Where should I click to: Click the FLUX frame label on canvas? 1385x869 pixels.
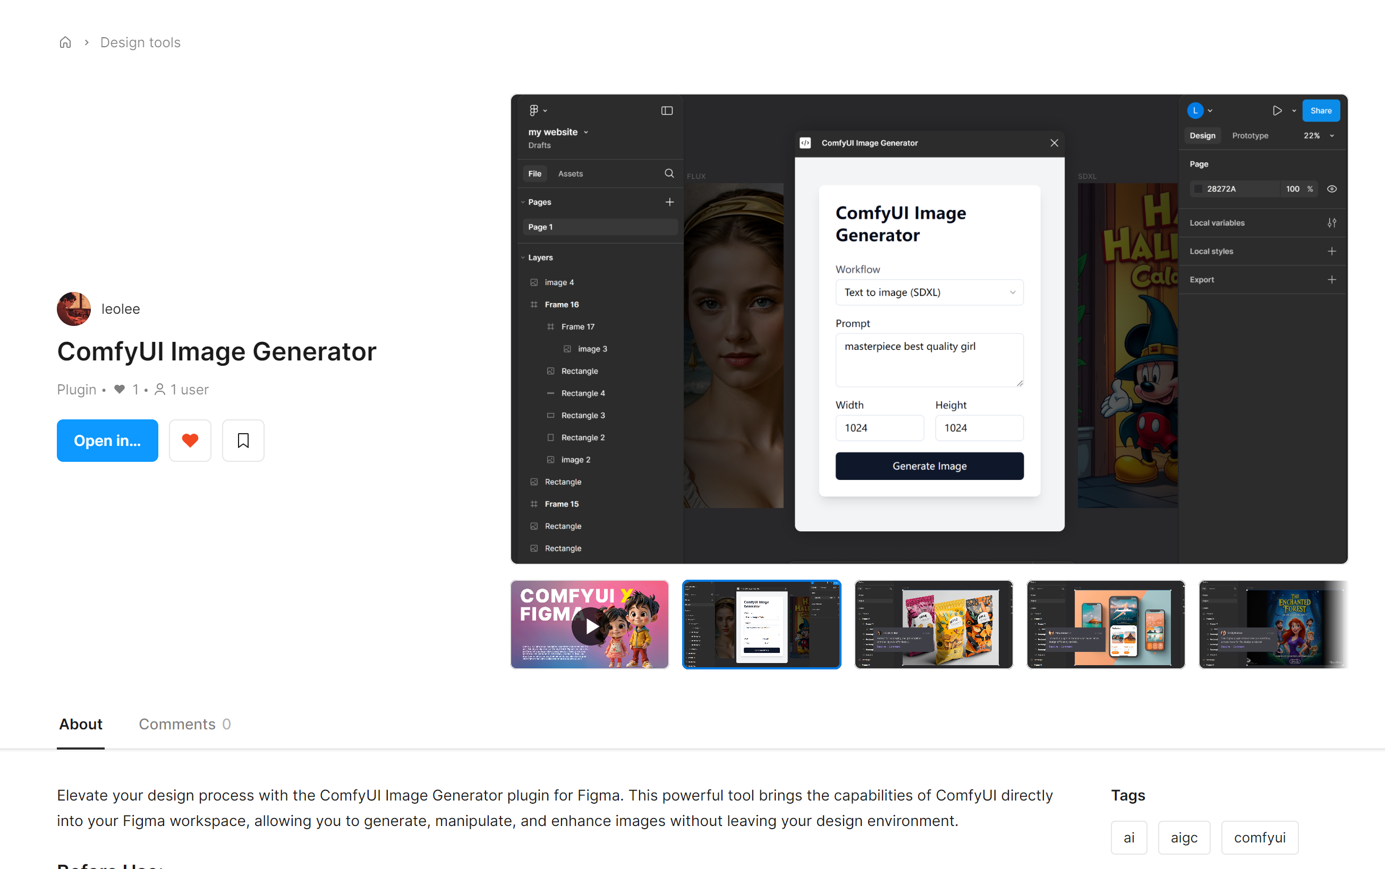point(696,176)
